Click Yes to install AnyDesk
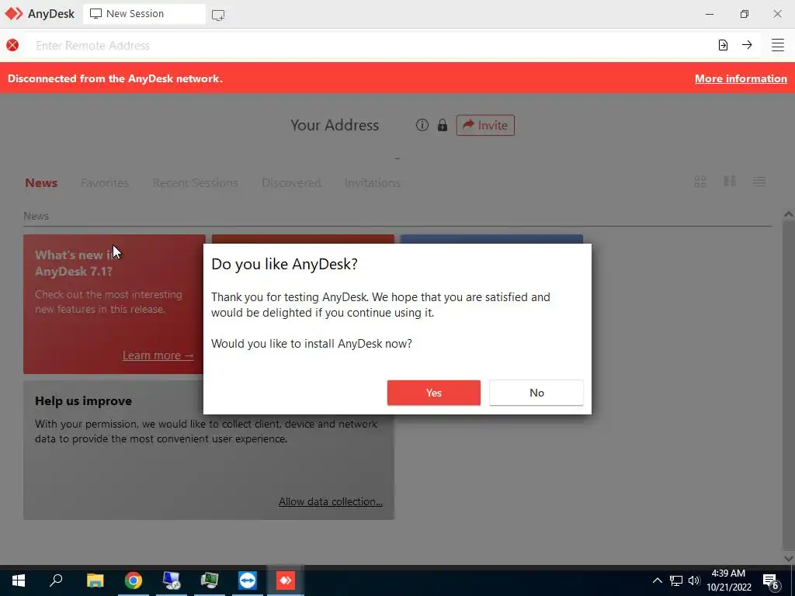795x596 pixels. (x=433, y=393)
